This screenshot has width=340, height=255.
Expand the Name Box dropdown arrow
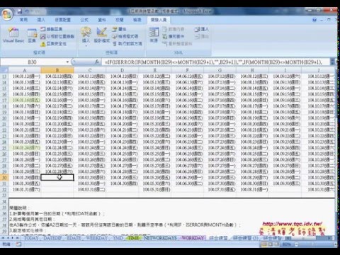[67, 62]
